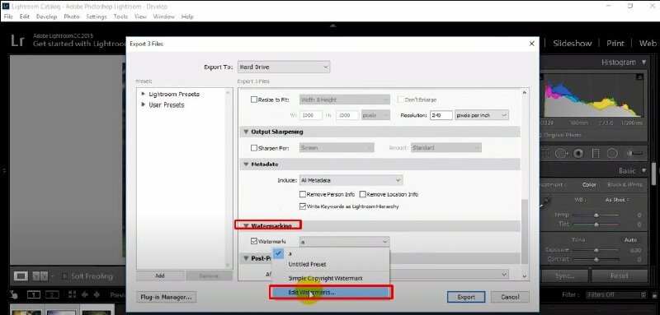
Task: Adjust the Exposure slider
Action: click(596, 250)
